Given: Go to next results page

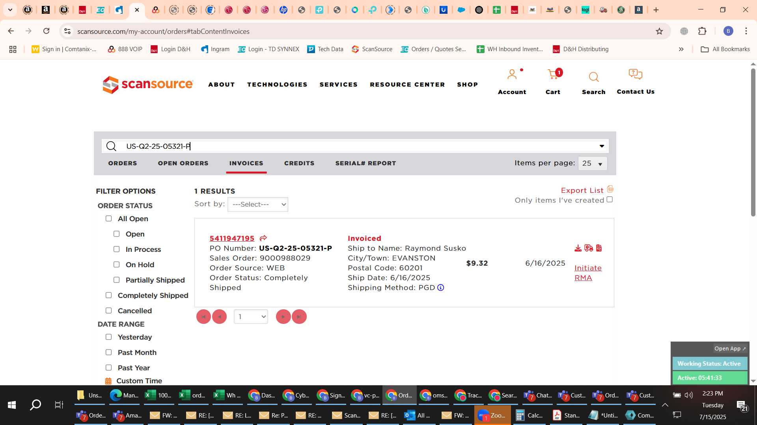Looking at the screenshot, I should coord(283,317).
